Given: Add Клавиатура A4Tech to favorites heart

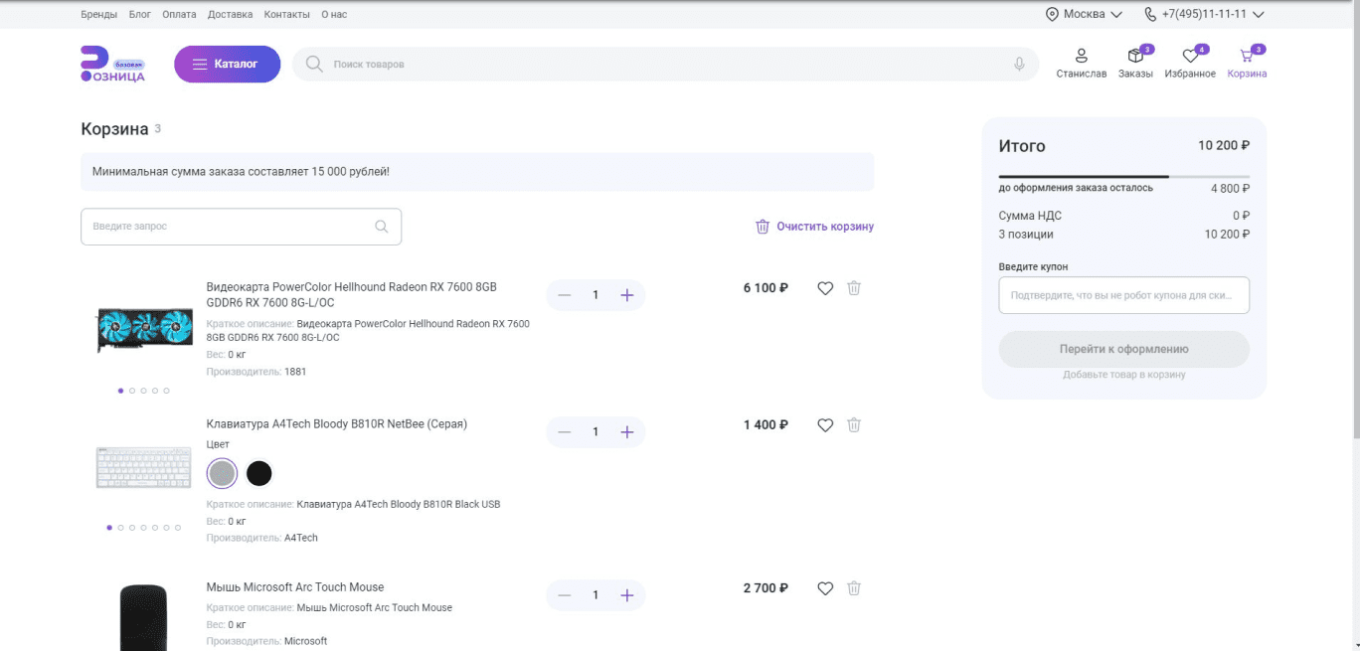Looking at the screenshot, I should tap(825, 425).
